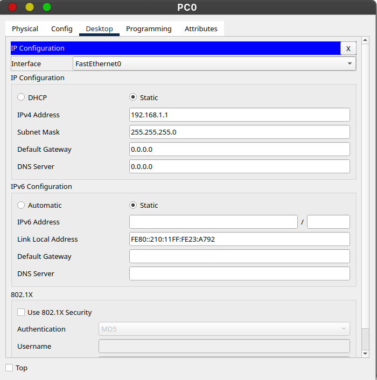Click the IPv6 Address input field
This screenshot has width=377, height=380.
213,222
